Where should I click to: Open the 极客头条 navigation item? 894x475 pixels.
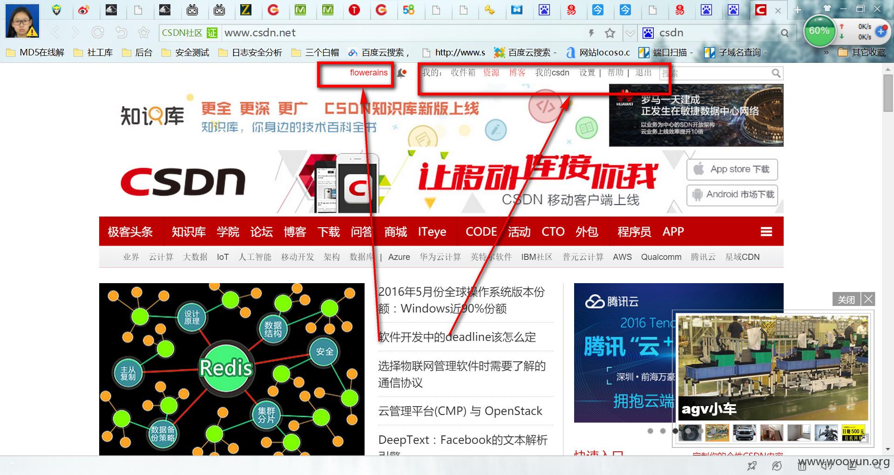(130, 231)
